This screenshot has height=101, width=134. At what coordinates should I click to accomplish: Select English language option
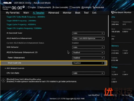tap(33, 8)
